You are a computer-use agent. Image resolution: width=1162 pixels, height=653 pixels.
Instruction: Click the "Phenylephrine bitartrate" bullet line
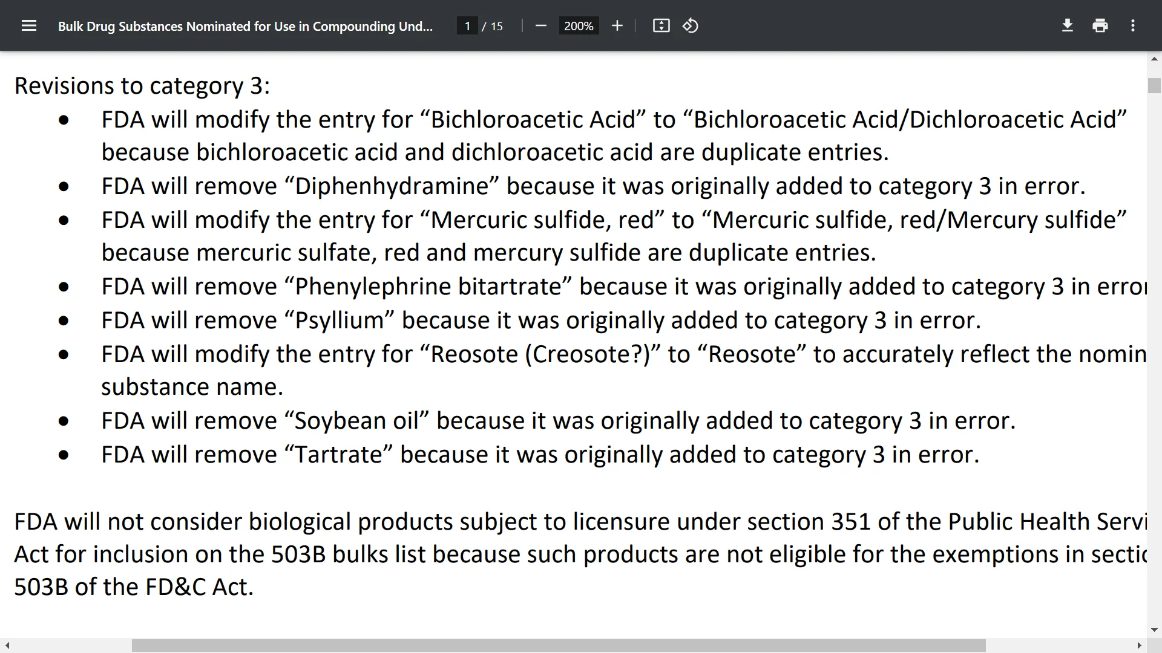point(624,287)
